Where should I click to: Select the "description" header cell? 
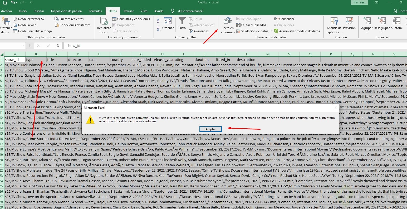coord(247,60)
